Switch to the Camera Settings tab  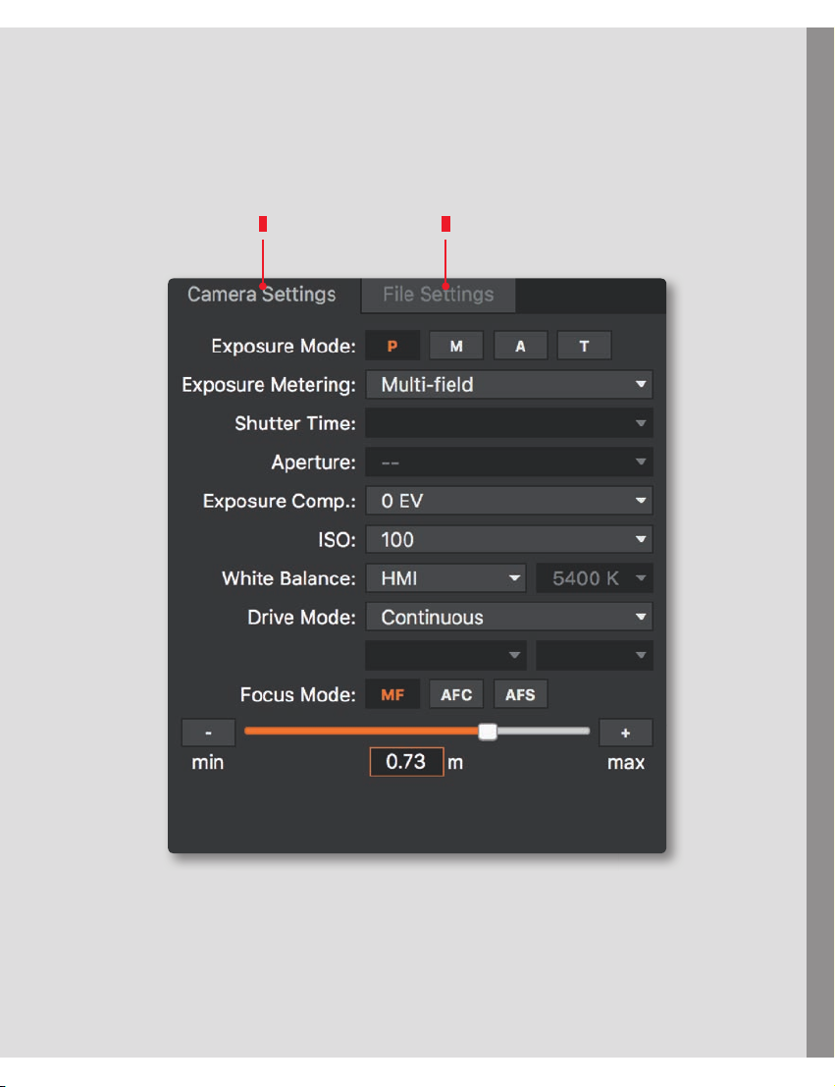coord(263,295)
